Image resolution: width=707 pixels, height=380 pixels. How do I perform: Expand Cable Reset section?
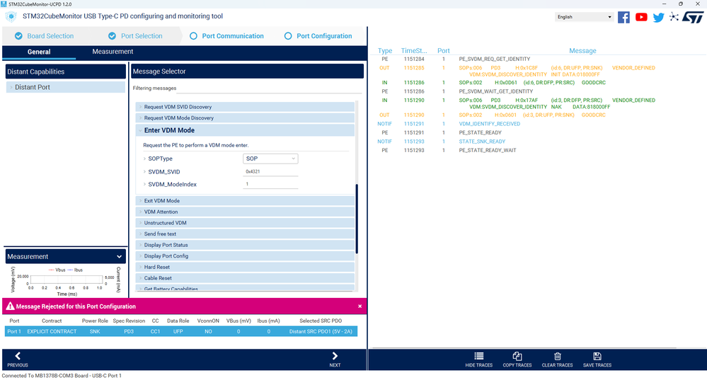point(245,278)
